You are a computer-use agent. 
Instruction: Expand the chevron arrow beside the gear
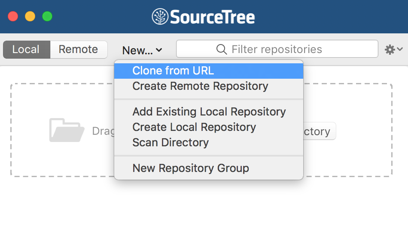400,50
